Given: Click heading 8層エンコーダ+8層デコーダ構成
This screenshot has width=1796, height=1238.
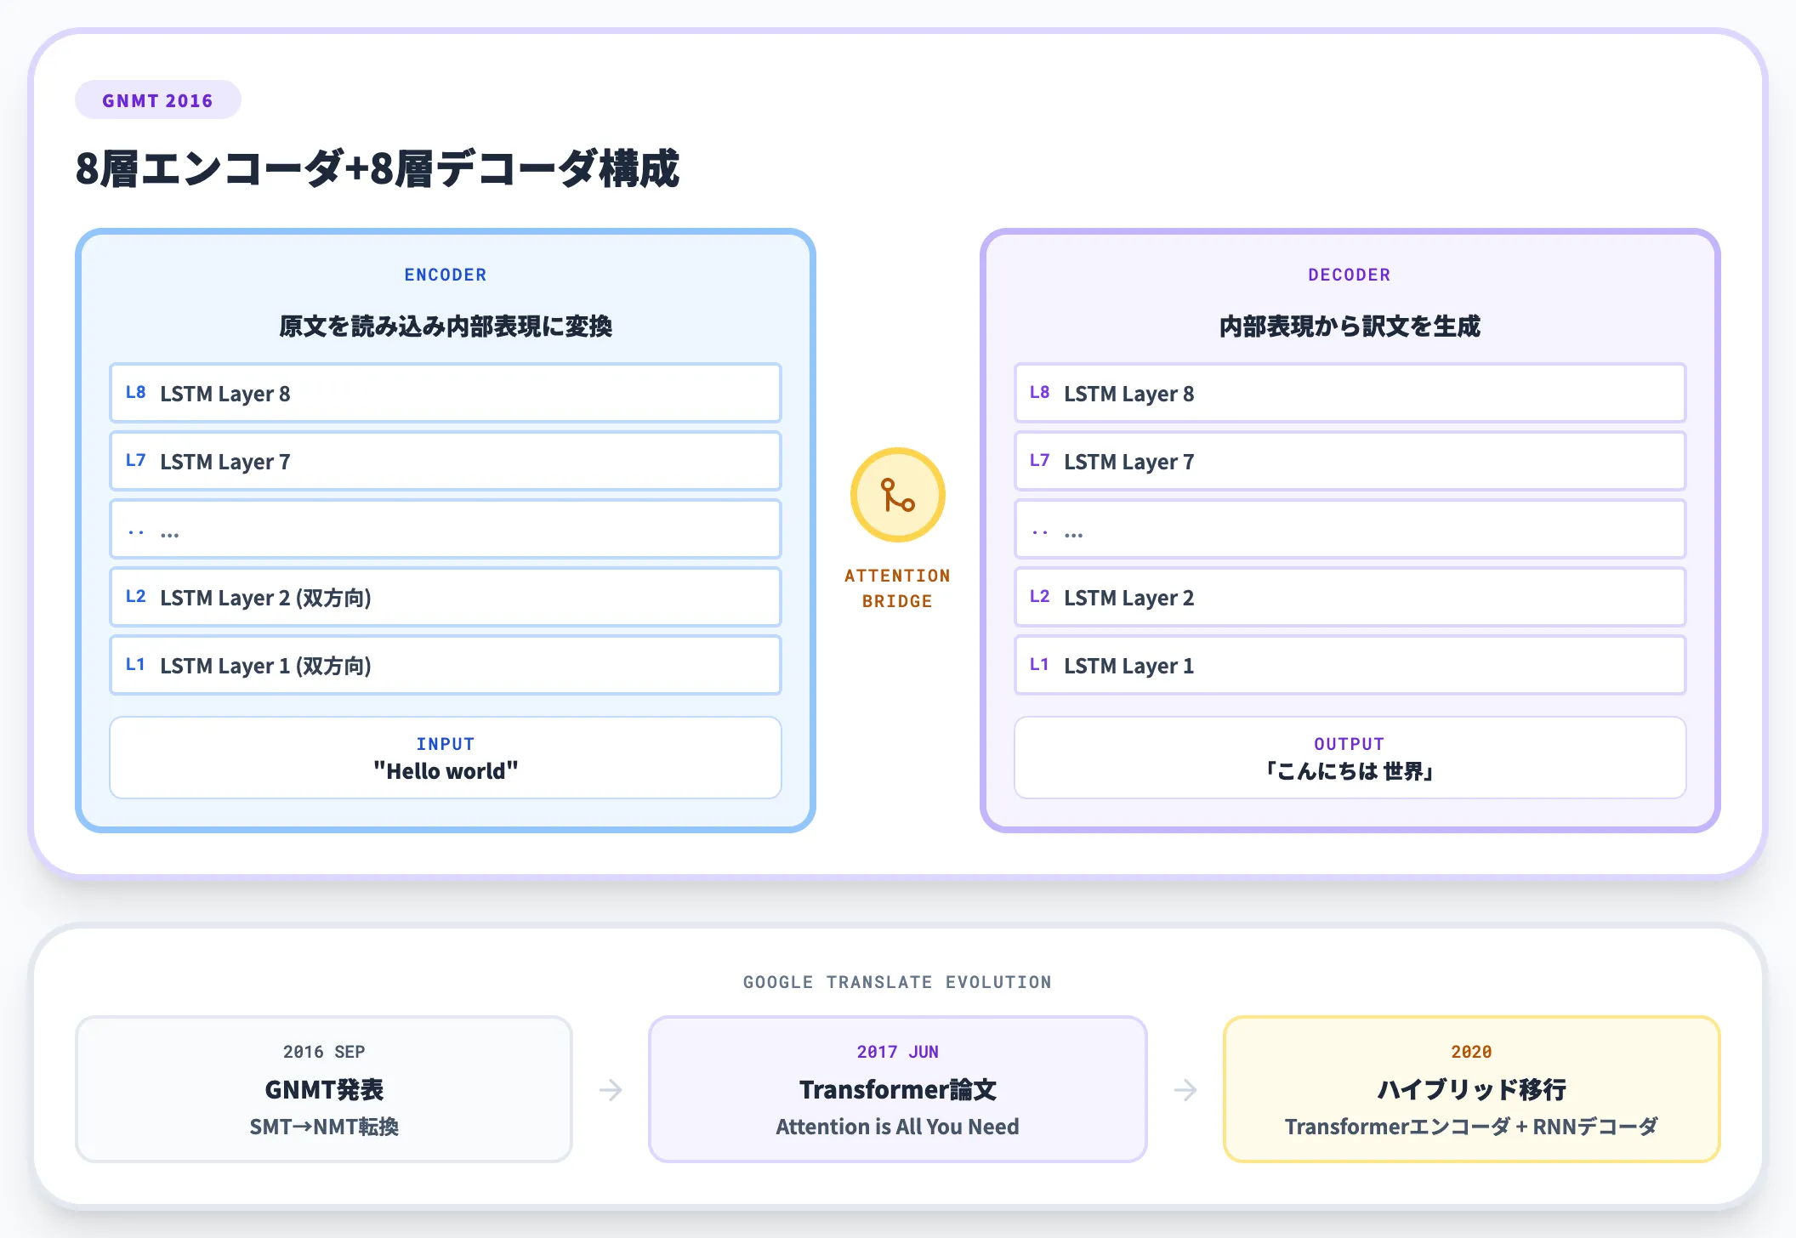Looking at the screenshot, I should point(378,168).
